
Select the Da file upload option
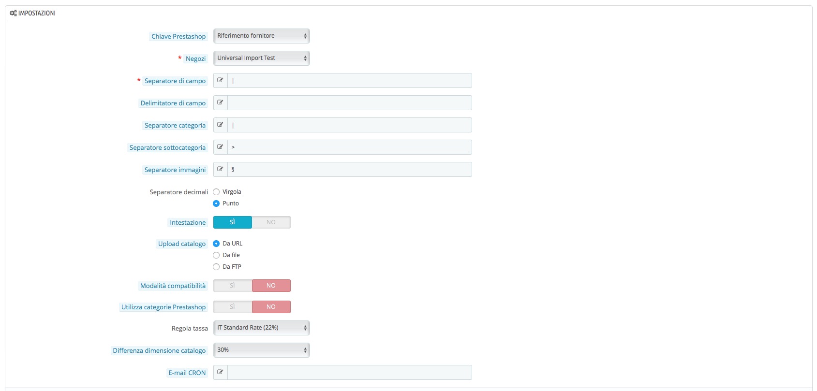click(x=216, y=255)
